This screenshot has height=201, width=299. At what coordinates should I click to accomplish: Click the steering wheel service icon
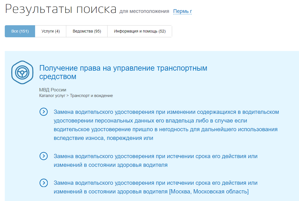click(22, 72)
